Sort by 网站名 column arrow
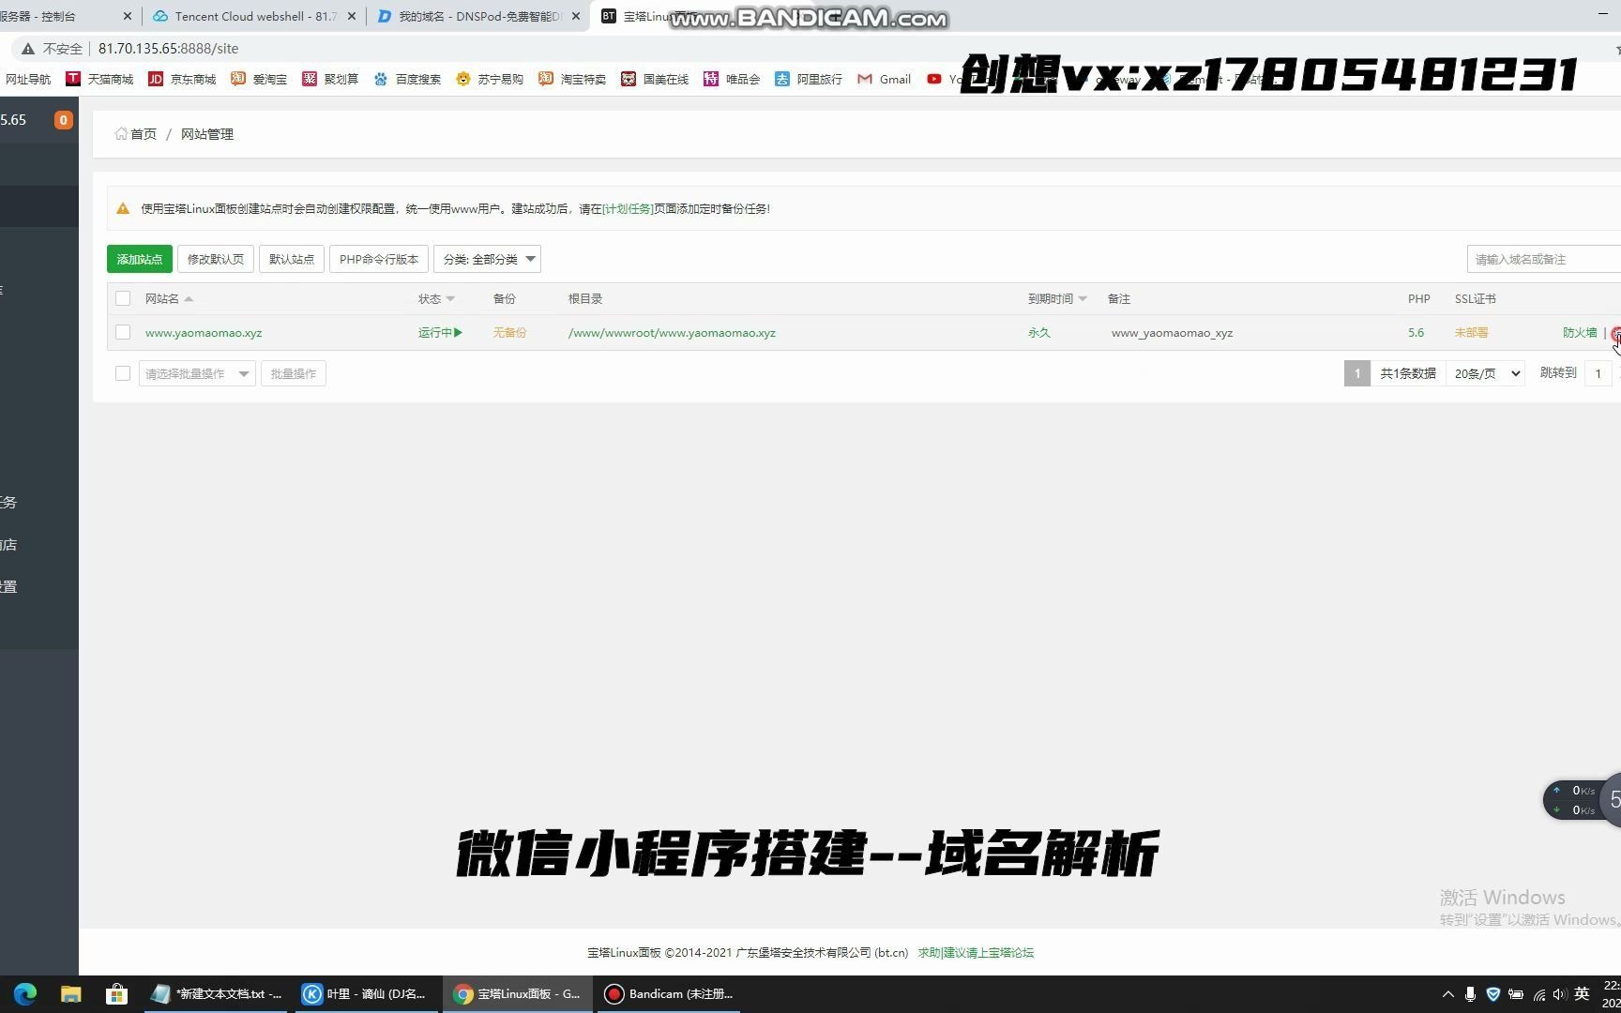The height and width of the screenshot is (1013, 1621). (189, 299)
